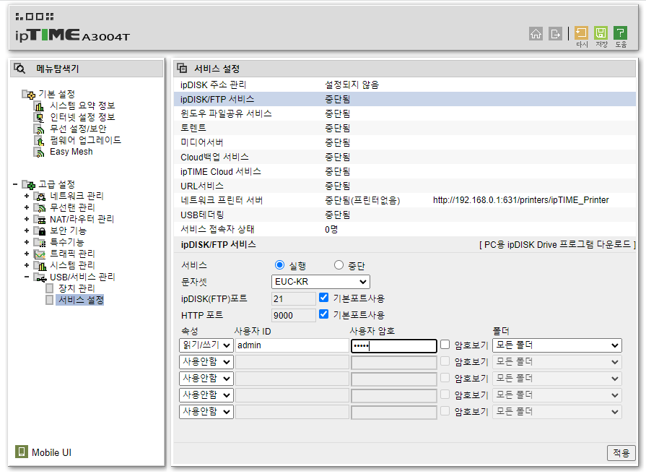Select 무선 설정/보안 in menu
This screenshot has height=474, width=646.
coord(78,129)
